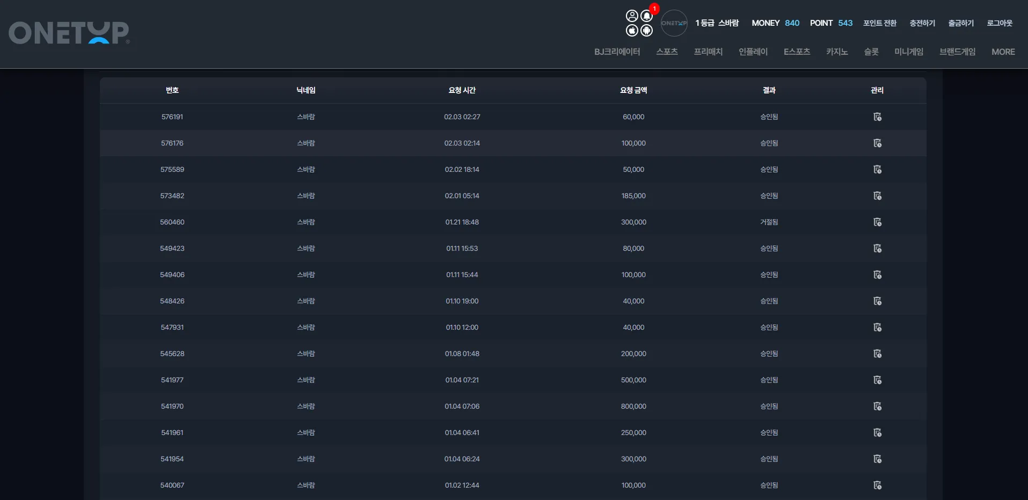Open the 미니게임 menu

point(909,52)
